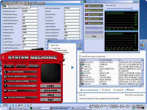
Task: Click the iolo logo in System Mechanic
Action: (x=3, y=57)
